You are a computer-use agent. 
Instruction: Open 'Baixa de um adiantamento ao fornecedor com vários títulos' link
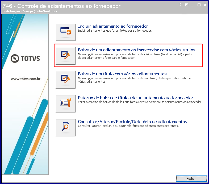click(136, 50)
